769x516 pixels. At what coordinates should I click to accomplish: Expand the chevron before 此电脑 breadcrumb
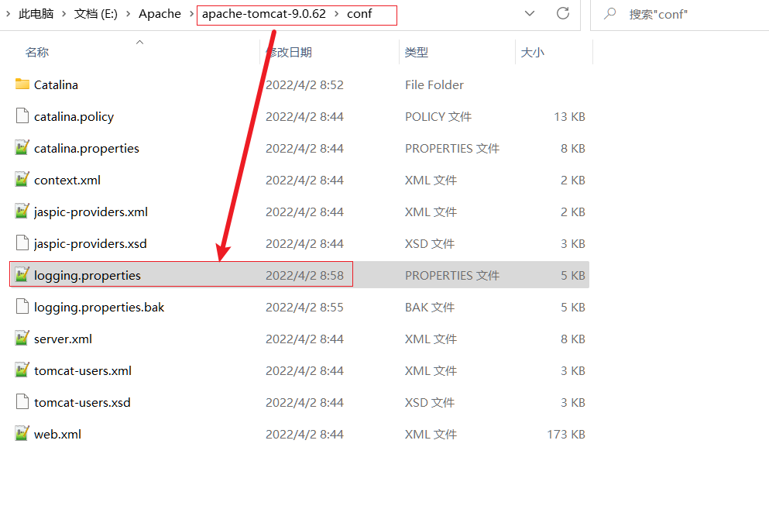[9, 14]
